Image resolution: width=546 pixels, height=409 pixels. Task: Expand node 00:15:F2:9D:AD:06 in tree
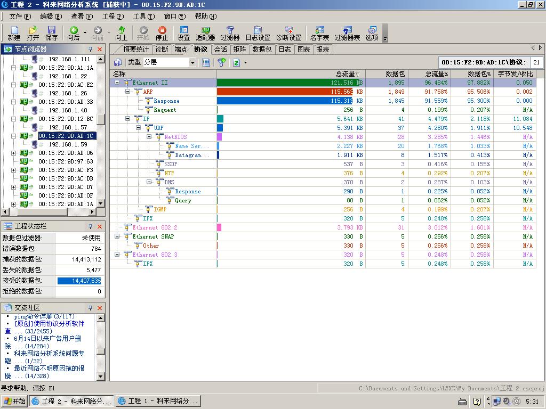(x=14, y=153)
